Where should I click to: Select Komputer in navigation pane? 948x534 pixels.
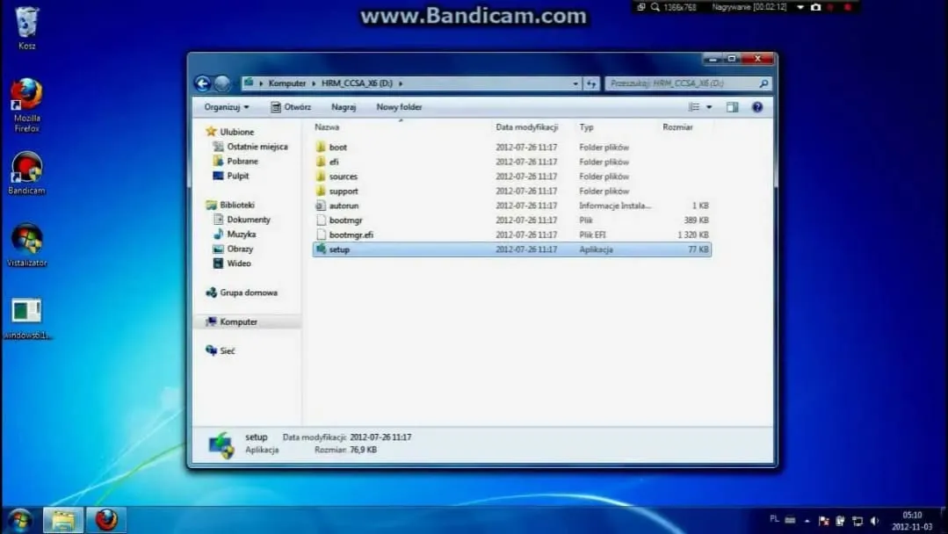[238, 321]
